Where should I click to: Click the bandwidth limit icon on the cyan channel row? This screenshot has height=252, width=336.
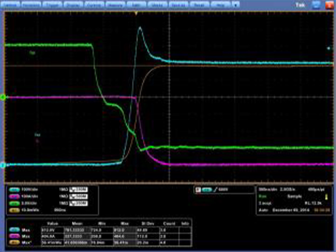tap(78, 189)
